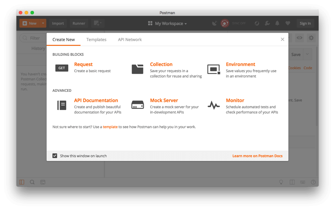
Task: Click the Monitor pulse icon
Action: click(214, 105)
